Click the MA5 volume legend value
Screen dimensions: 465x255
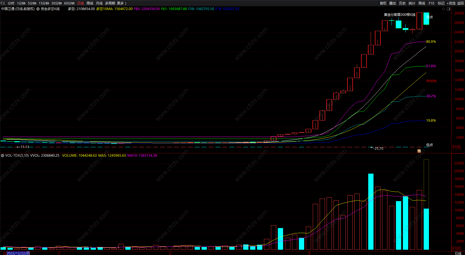point(112,156)
